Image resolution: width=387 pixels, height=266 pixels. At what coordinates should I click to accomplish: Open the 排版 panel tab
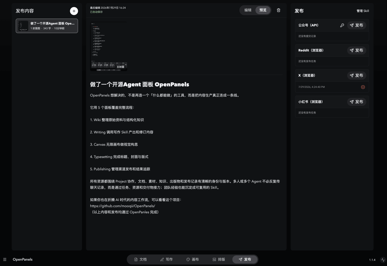tap(219, 259)
